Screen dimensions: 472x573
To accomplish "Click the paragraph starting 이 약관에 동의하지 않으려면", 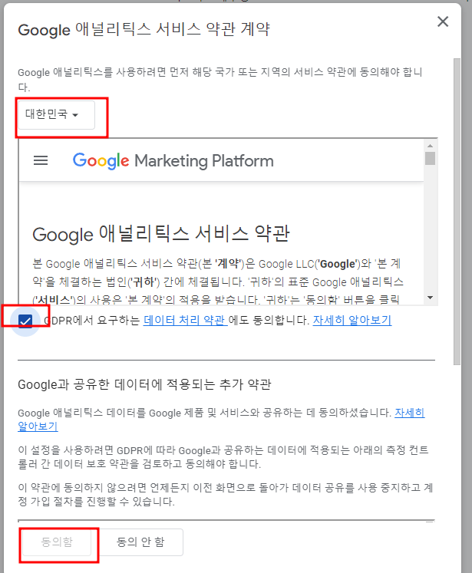I will [x=226, y=494].
